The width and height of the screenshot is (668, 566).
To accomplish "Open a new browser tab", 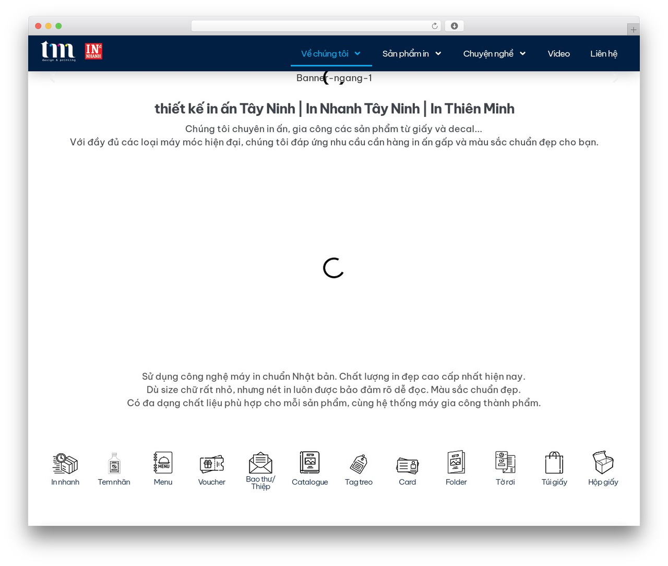I will tap(633, 30).
